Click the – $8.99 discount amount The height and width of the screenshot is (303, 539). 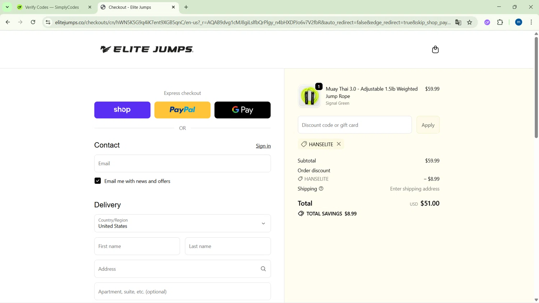click(432, 179)
